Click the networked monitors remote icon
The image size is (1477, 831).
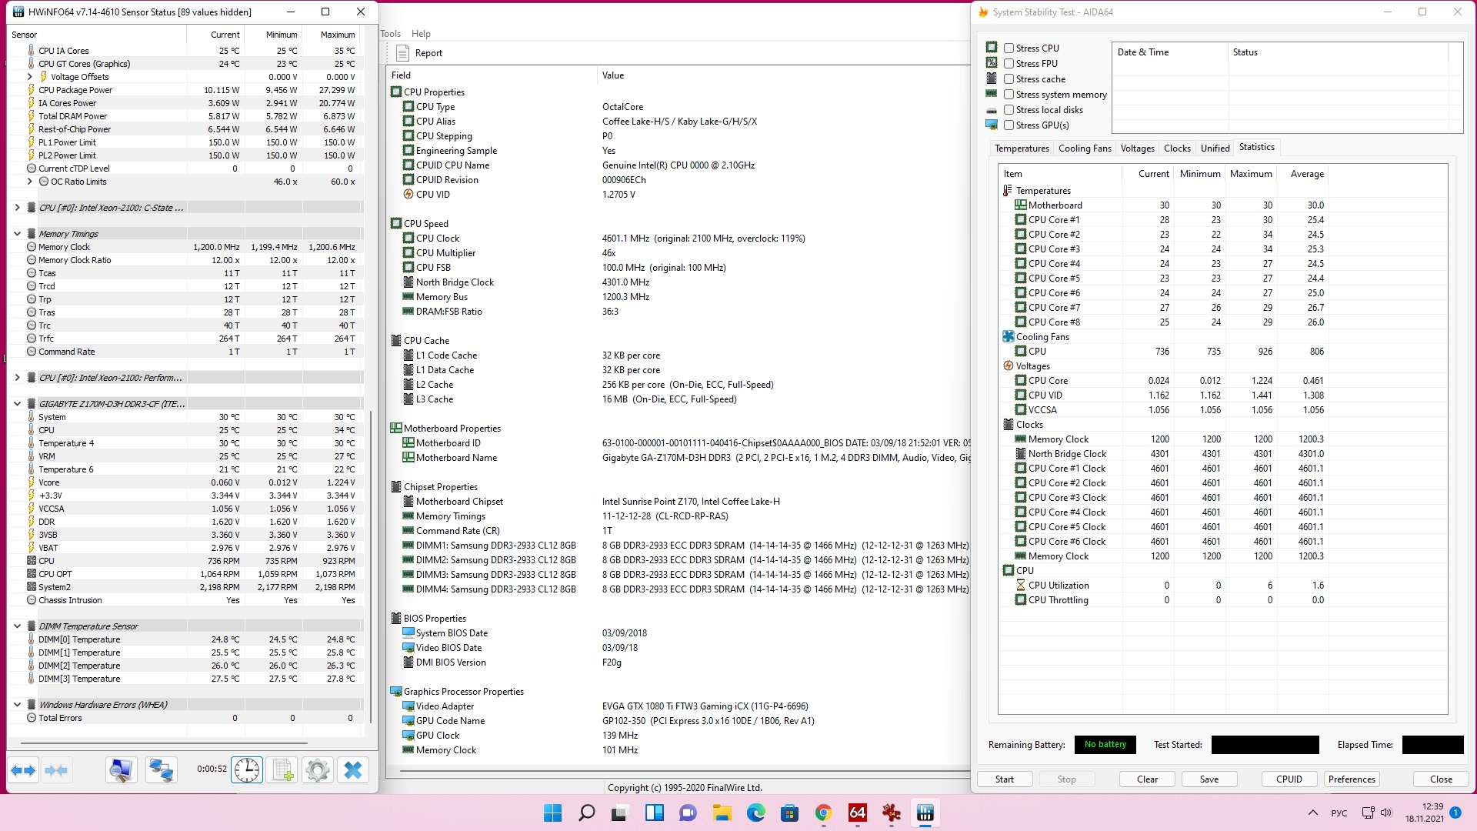pos(161,770)
